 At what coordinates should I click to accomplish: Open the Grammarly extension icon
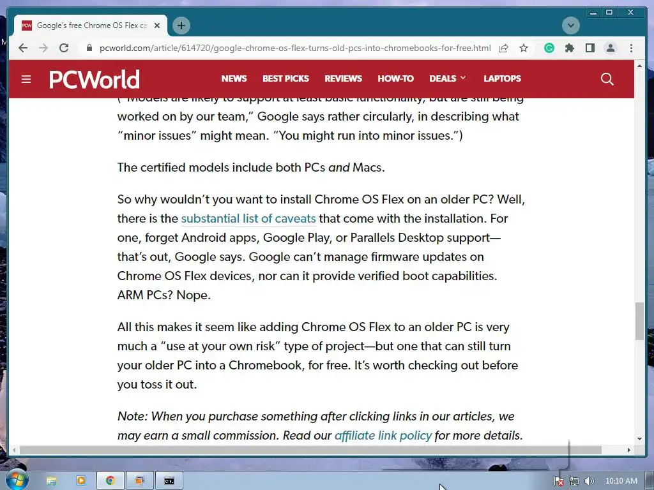[549, 48]
